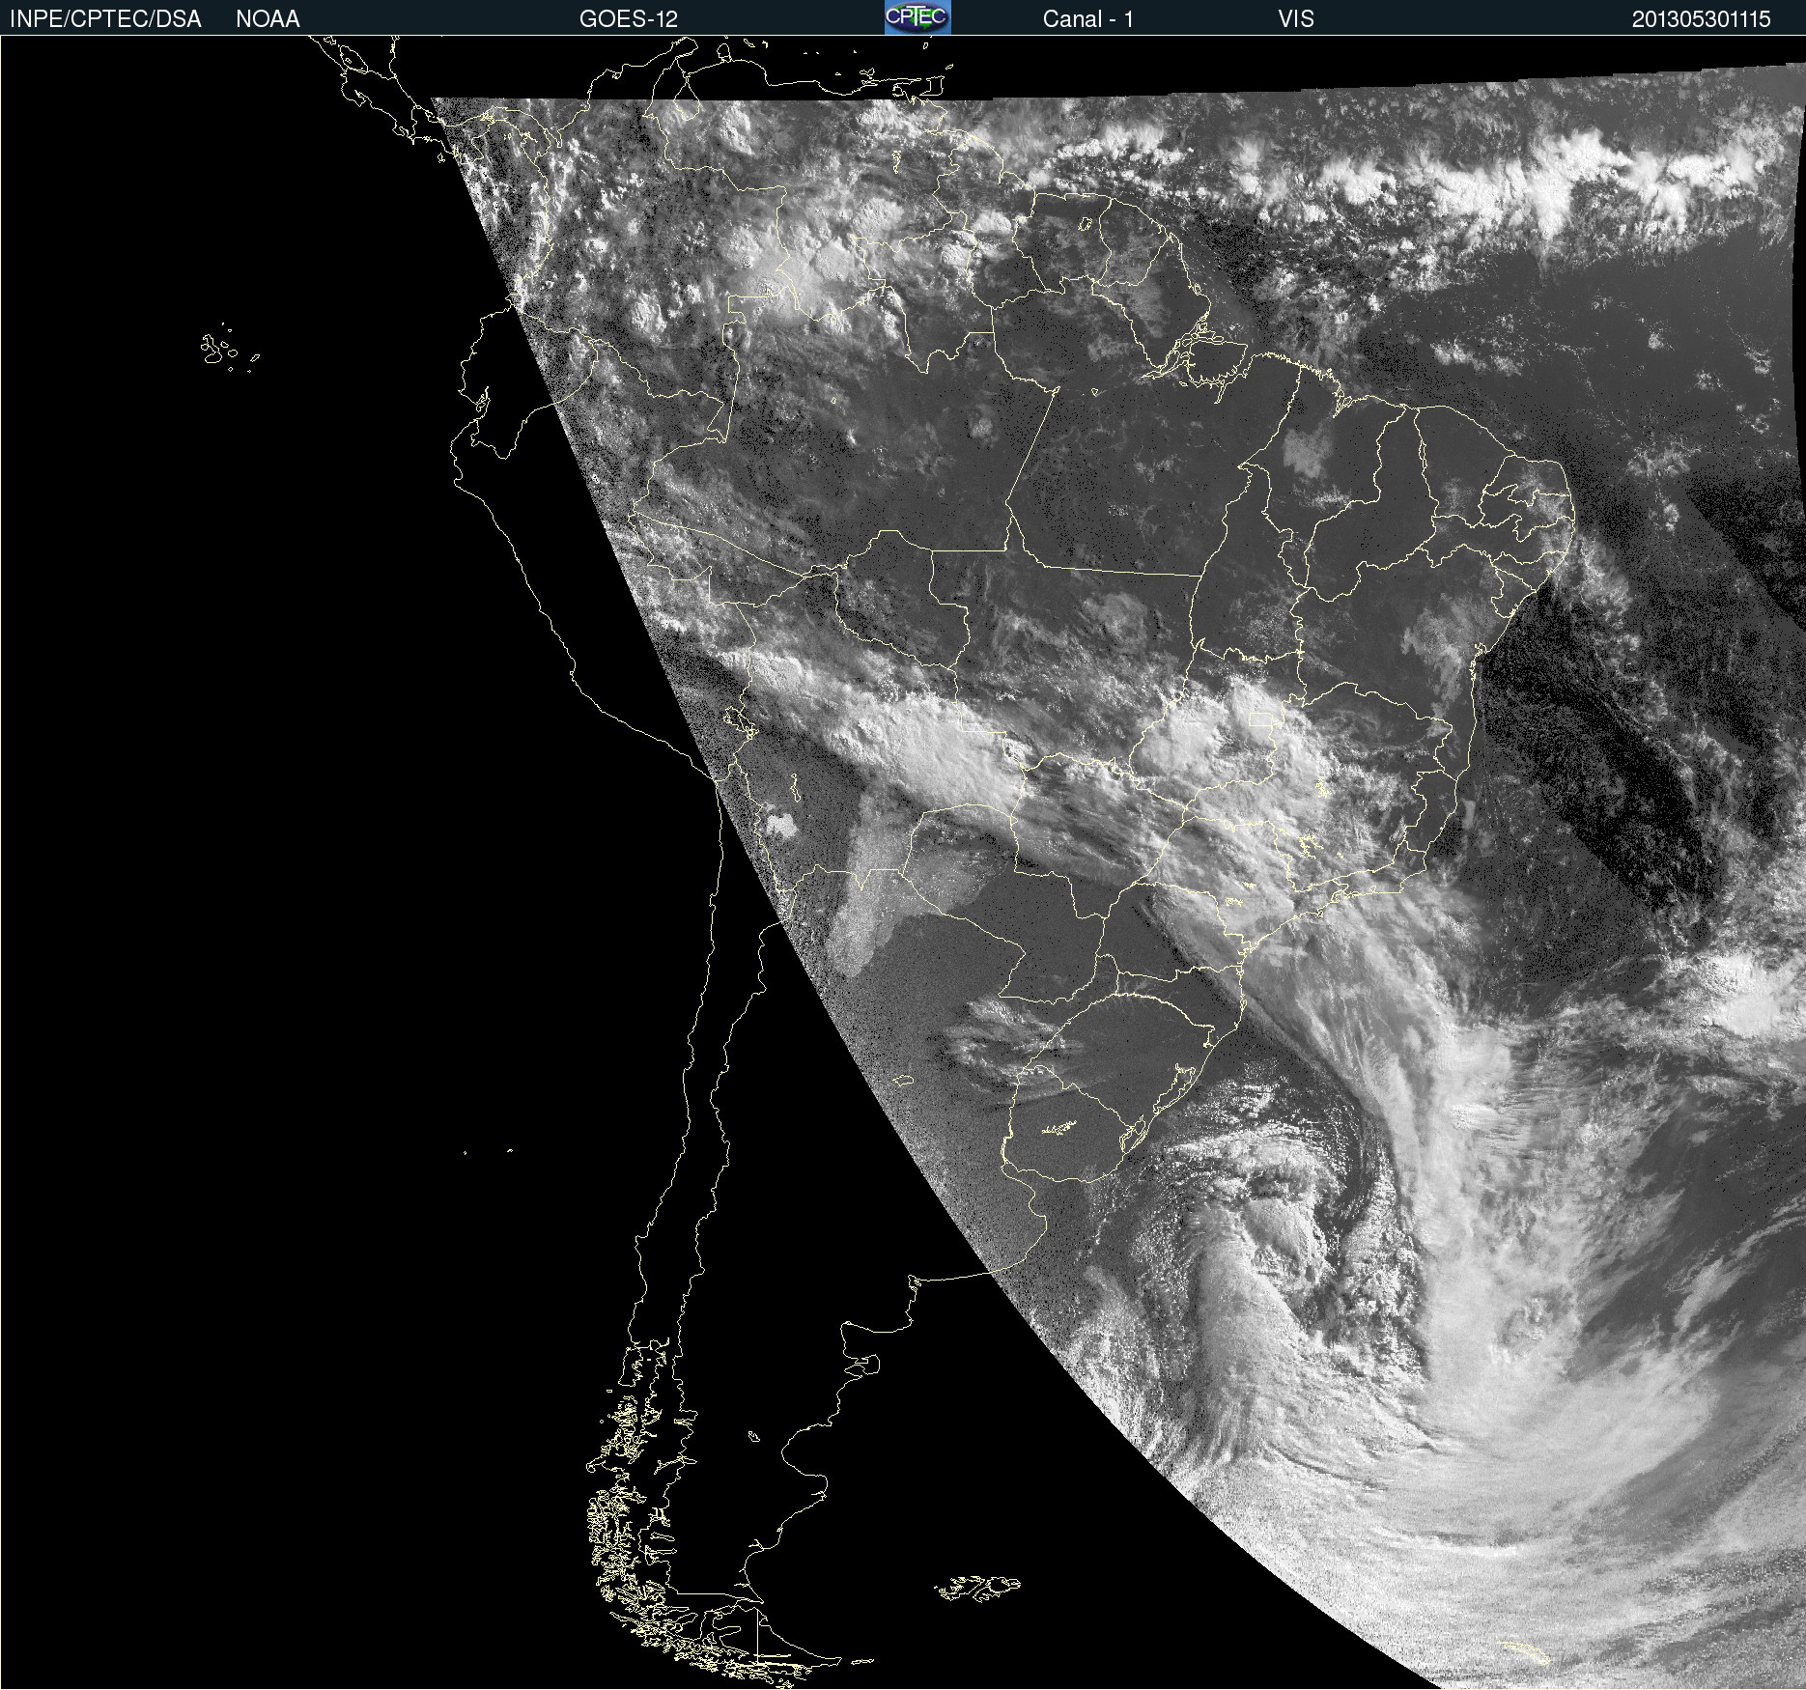Click the CPTEC logo in header
1806x1690 pixels.
917,17
